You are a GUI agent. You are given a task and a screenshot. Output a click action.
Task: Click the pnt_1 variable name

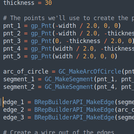click(12, 26)
